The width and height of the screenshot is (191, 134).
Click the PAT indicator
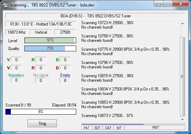pyautogui.click(x=86, y=128)
